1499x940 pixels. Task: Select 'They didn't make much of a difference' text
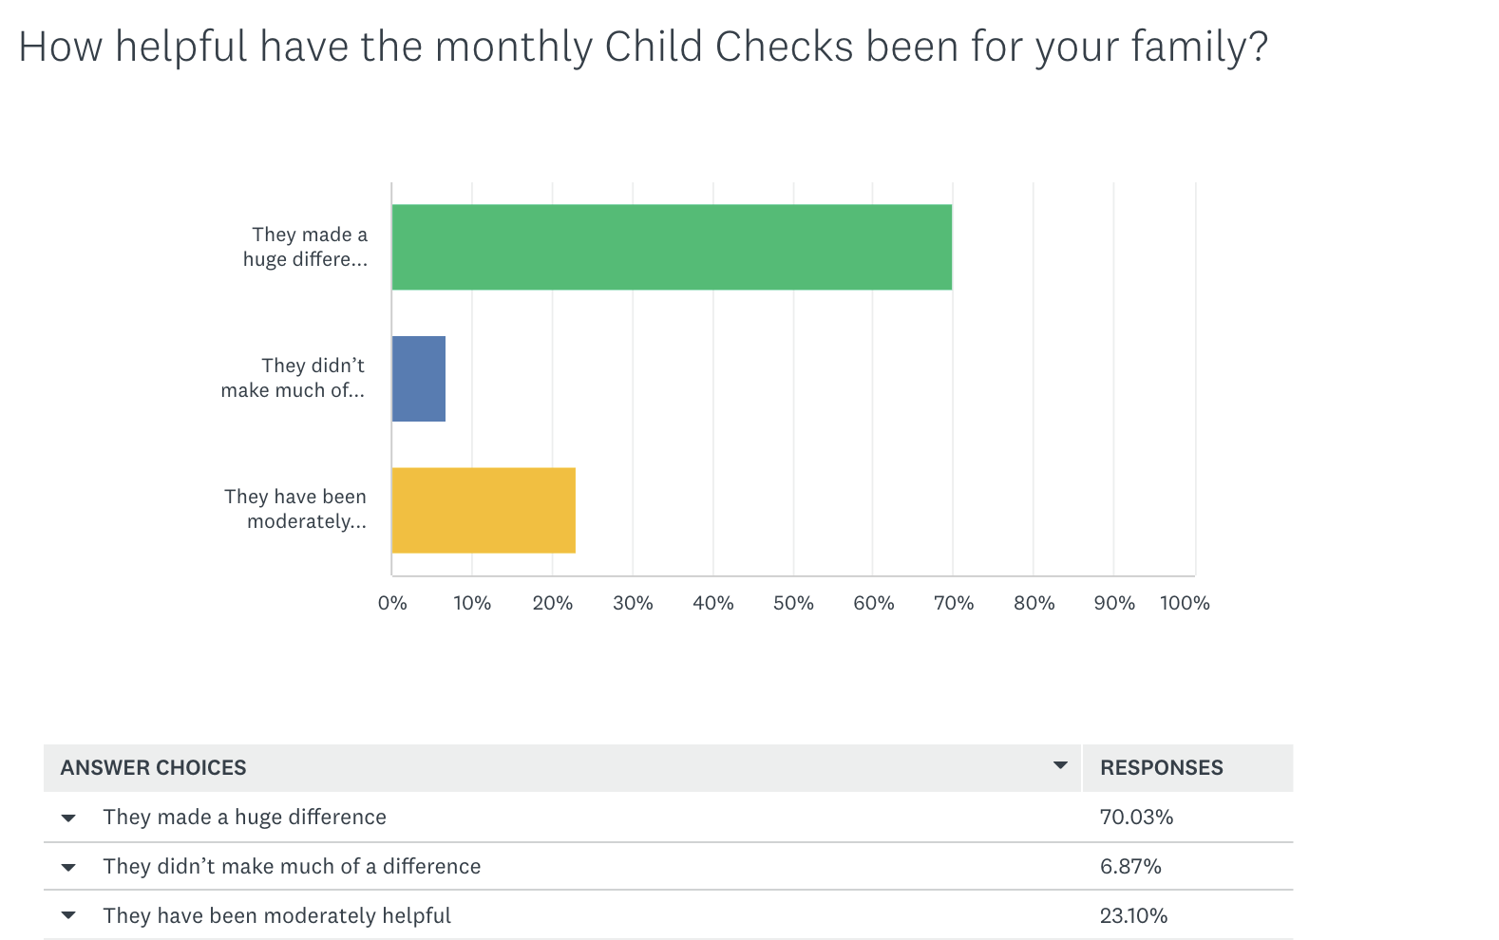pyautogui.click(x=292, y=866)
